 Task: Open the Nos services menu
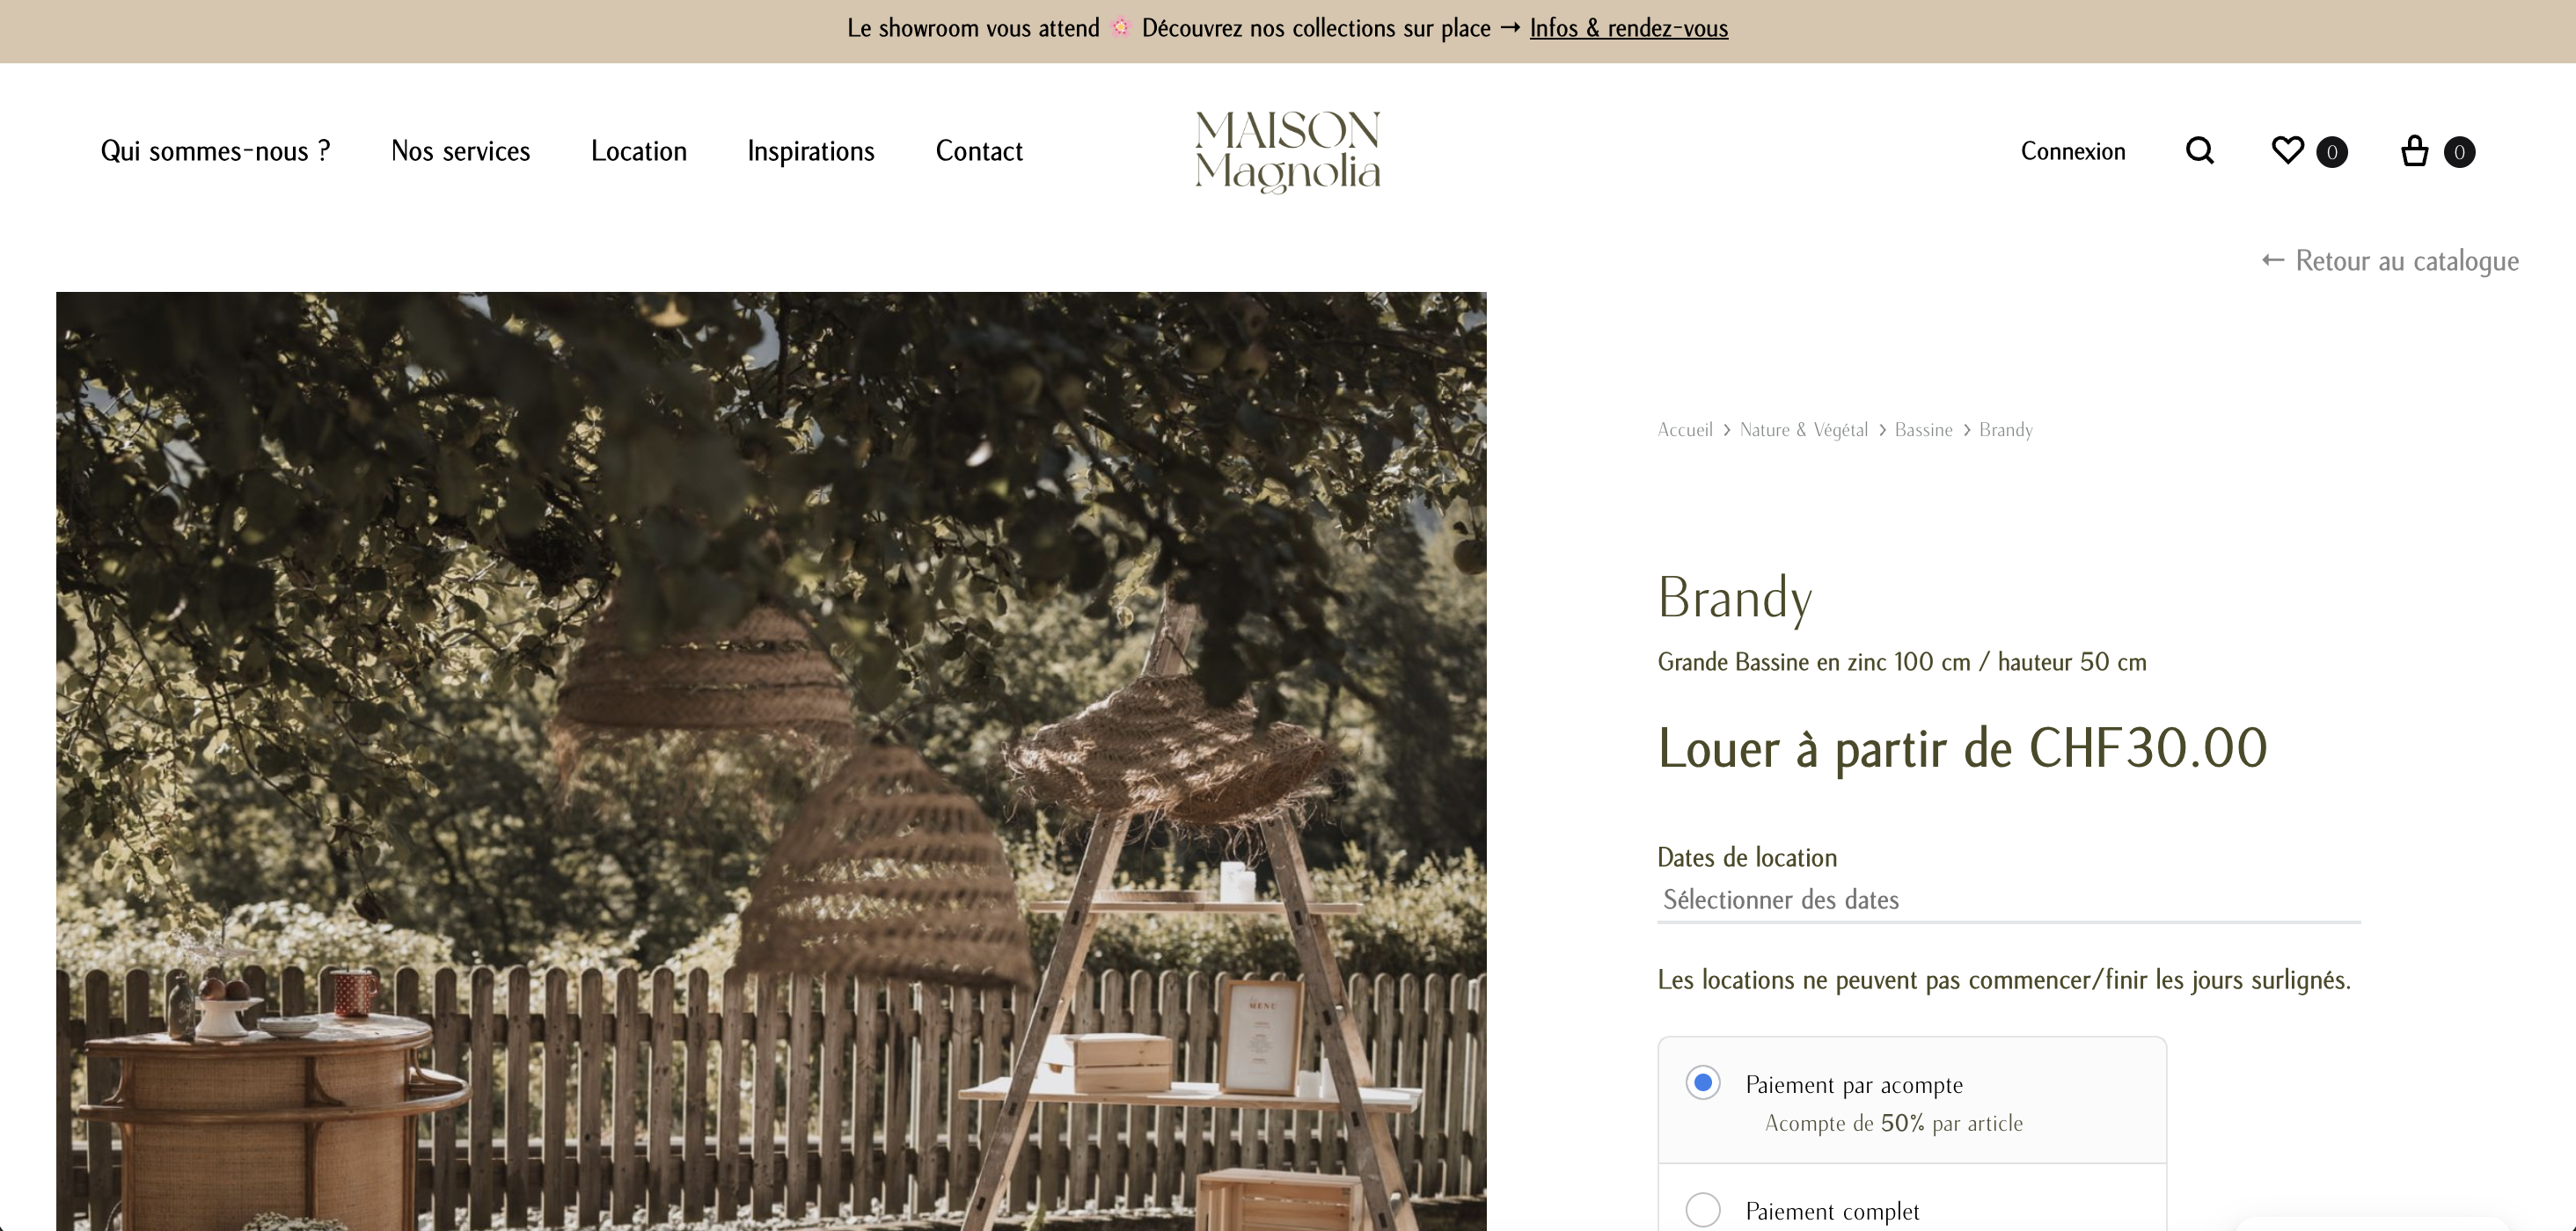(x=460, y=151)
